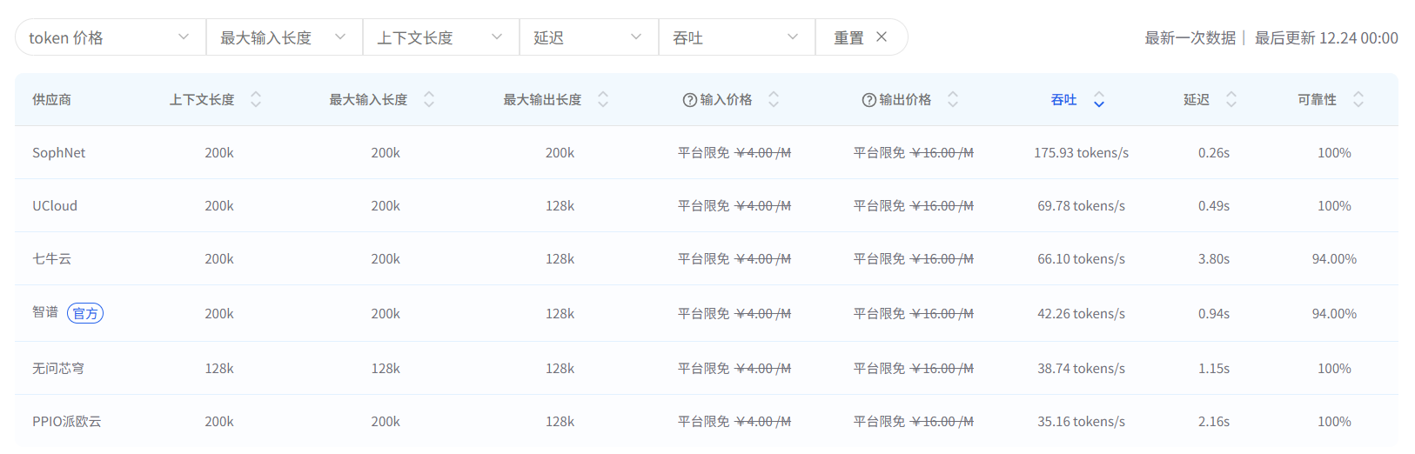Toggle the 吞吐 column sort arrows
Viewport: 1415px width, 454px height.
click(x=1099, y=99)
